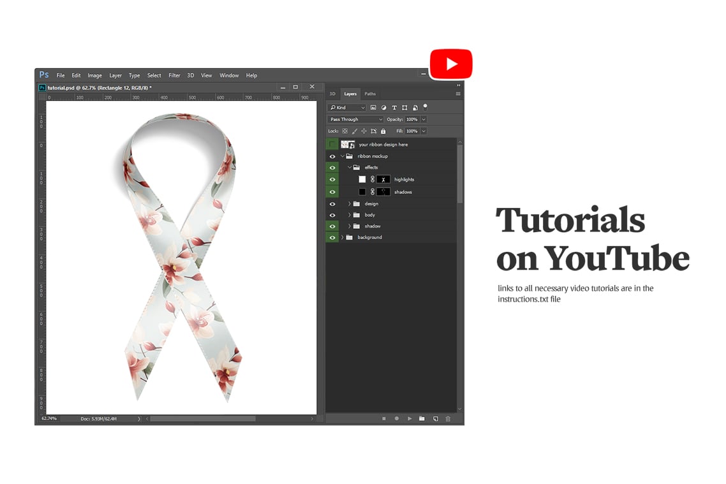This screenshot has height=484, width=726.
Task: Hide the body group
Action: [x=332, y=215]
